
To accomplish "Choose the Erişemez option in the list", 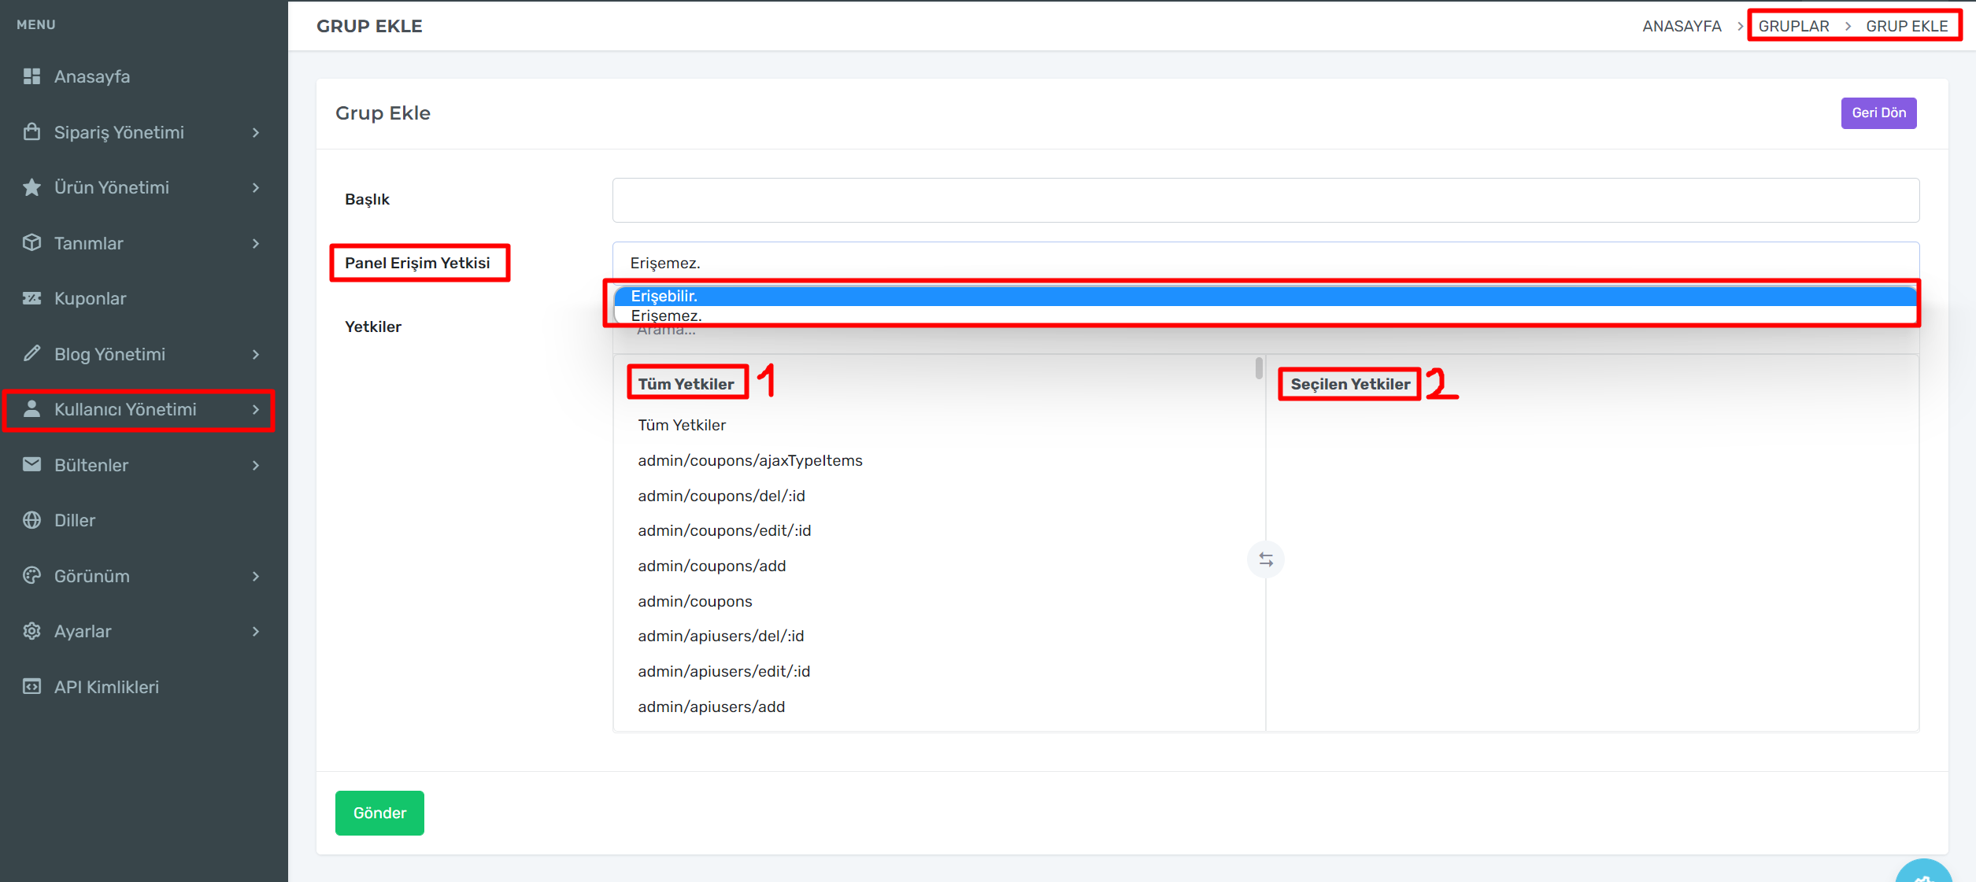I will coord(666,316).
